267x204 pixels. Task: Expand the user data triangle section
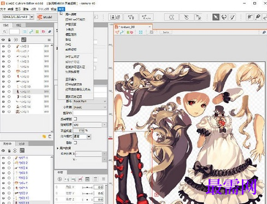coord(57,148)
